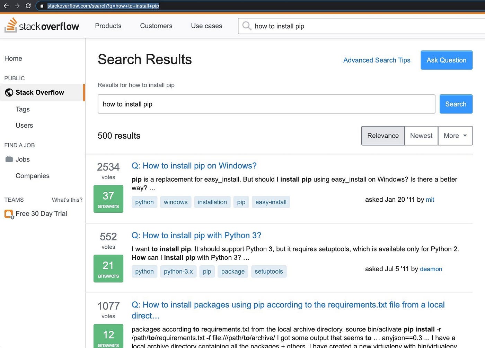Click the windows tag
Screen dimensions: 485x348
176,202
